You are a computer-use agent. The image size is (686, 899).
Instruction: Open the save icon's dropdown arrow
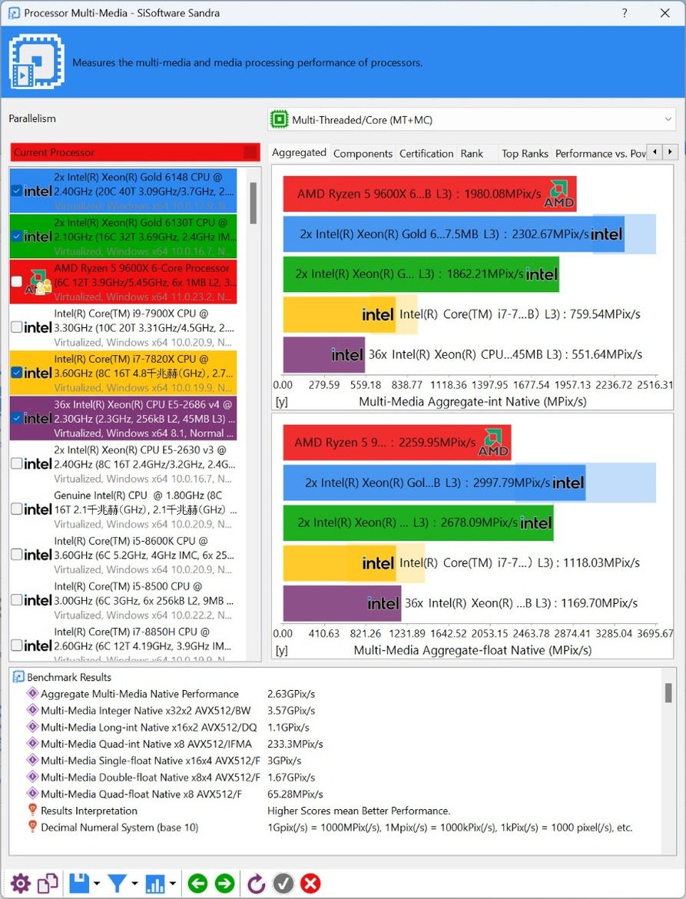[96, 884]
